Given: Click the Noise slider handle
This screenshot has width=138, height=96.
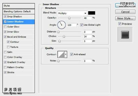Looking at the screenshot, I should (58, 61).
